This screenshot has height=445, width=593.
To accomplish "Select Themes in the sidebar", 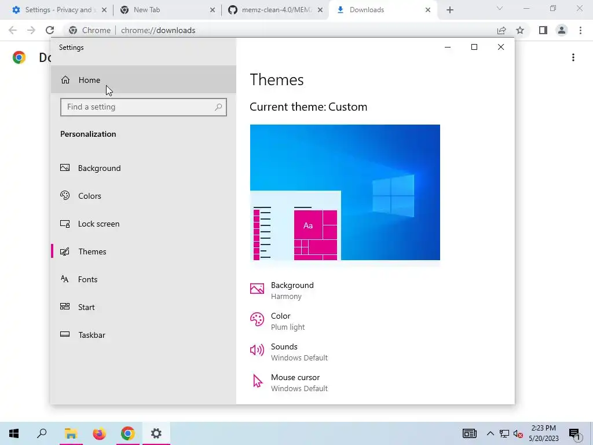I will [144, 251].
